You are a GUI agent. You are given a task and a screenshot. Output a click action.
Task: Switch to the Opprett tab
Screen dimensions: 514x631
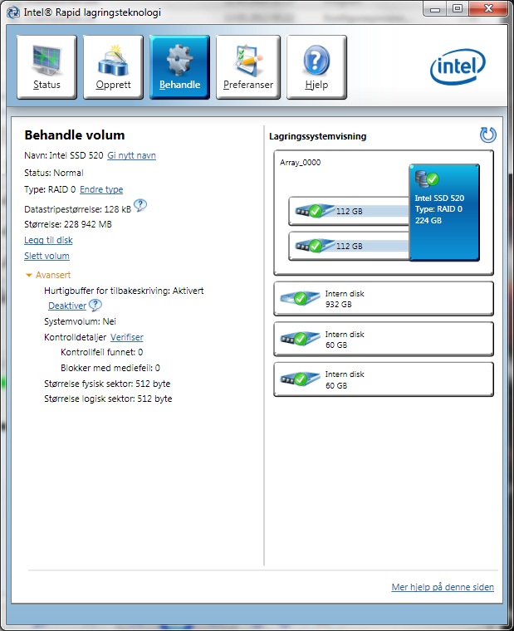click(113, 66)
